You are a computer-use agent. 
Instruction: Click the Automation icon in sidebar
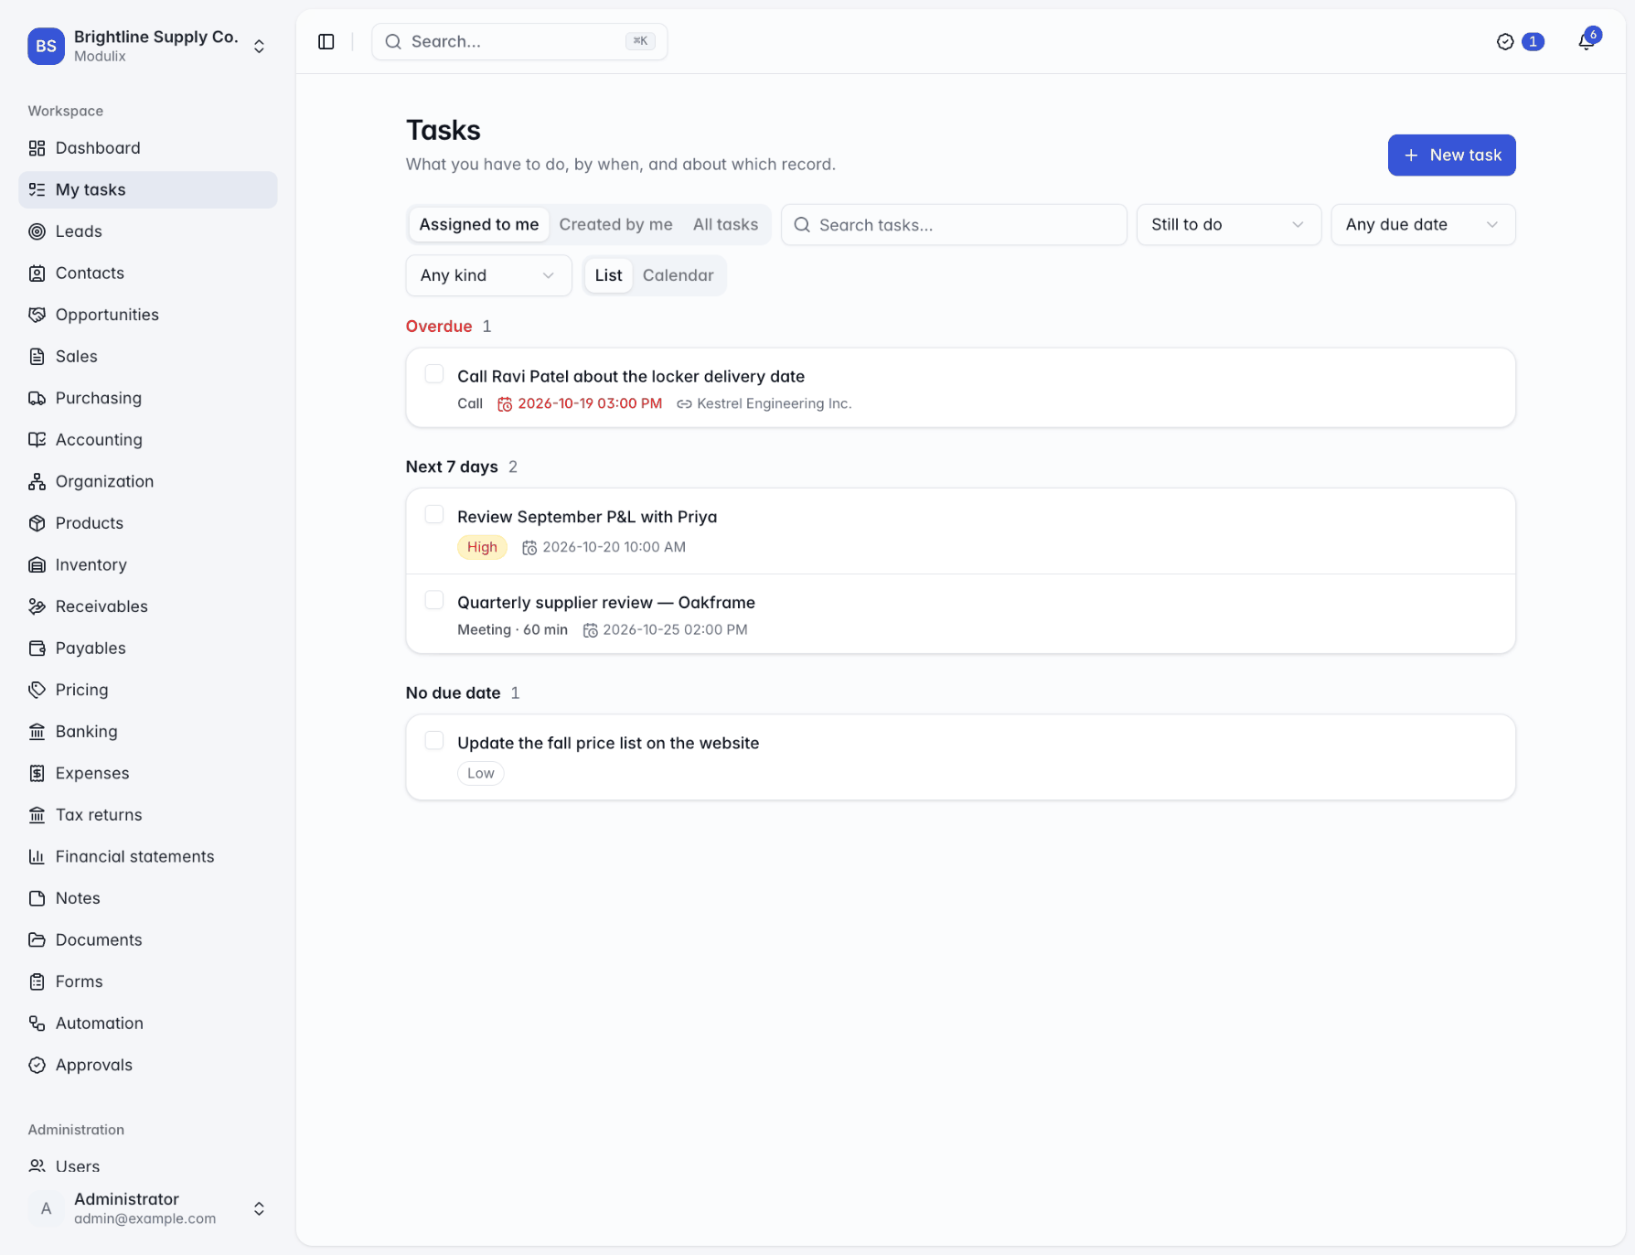pyautogui.click(x=37, y=1024)
